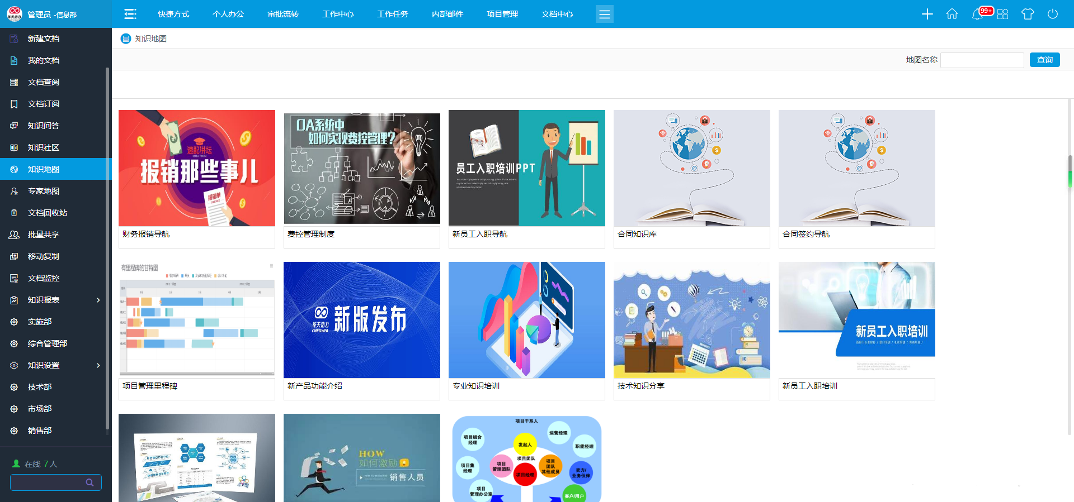Open the 财务报销导航 map link
The width and height of the screenshot is (1074, 502).
(146, 234)
